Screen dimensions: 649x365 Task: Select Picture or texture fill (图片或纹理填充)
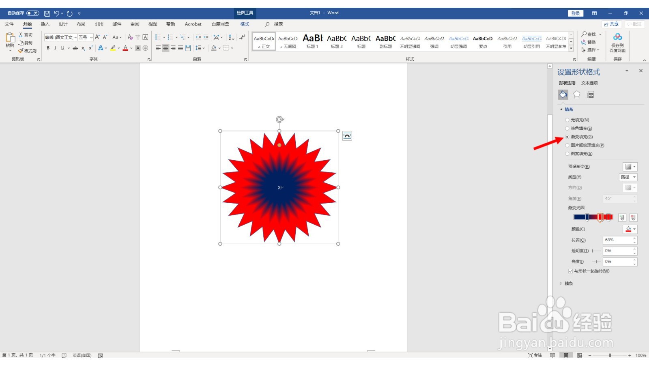pos(567,145)
